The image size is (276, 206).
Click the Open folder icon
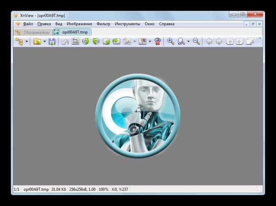tap(37, 41)
